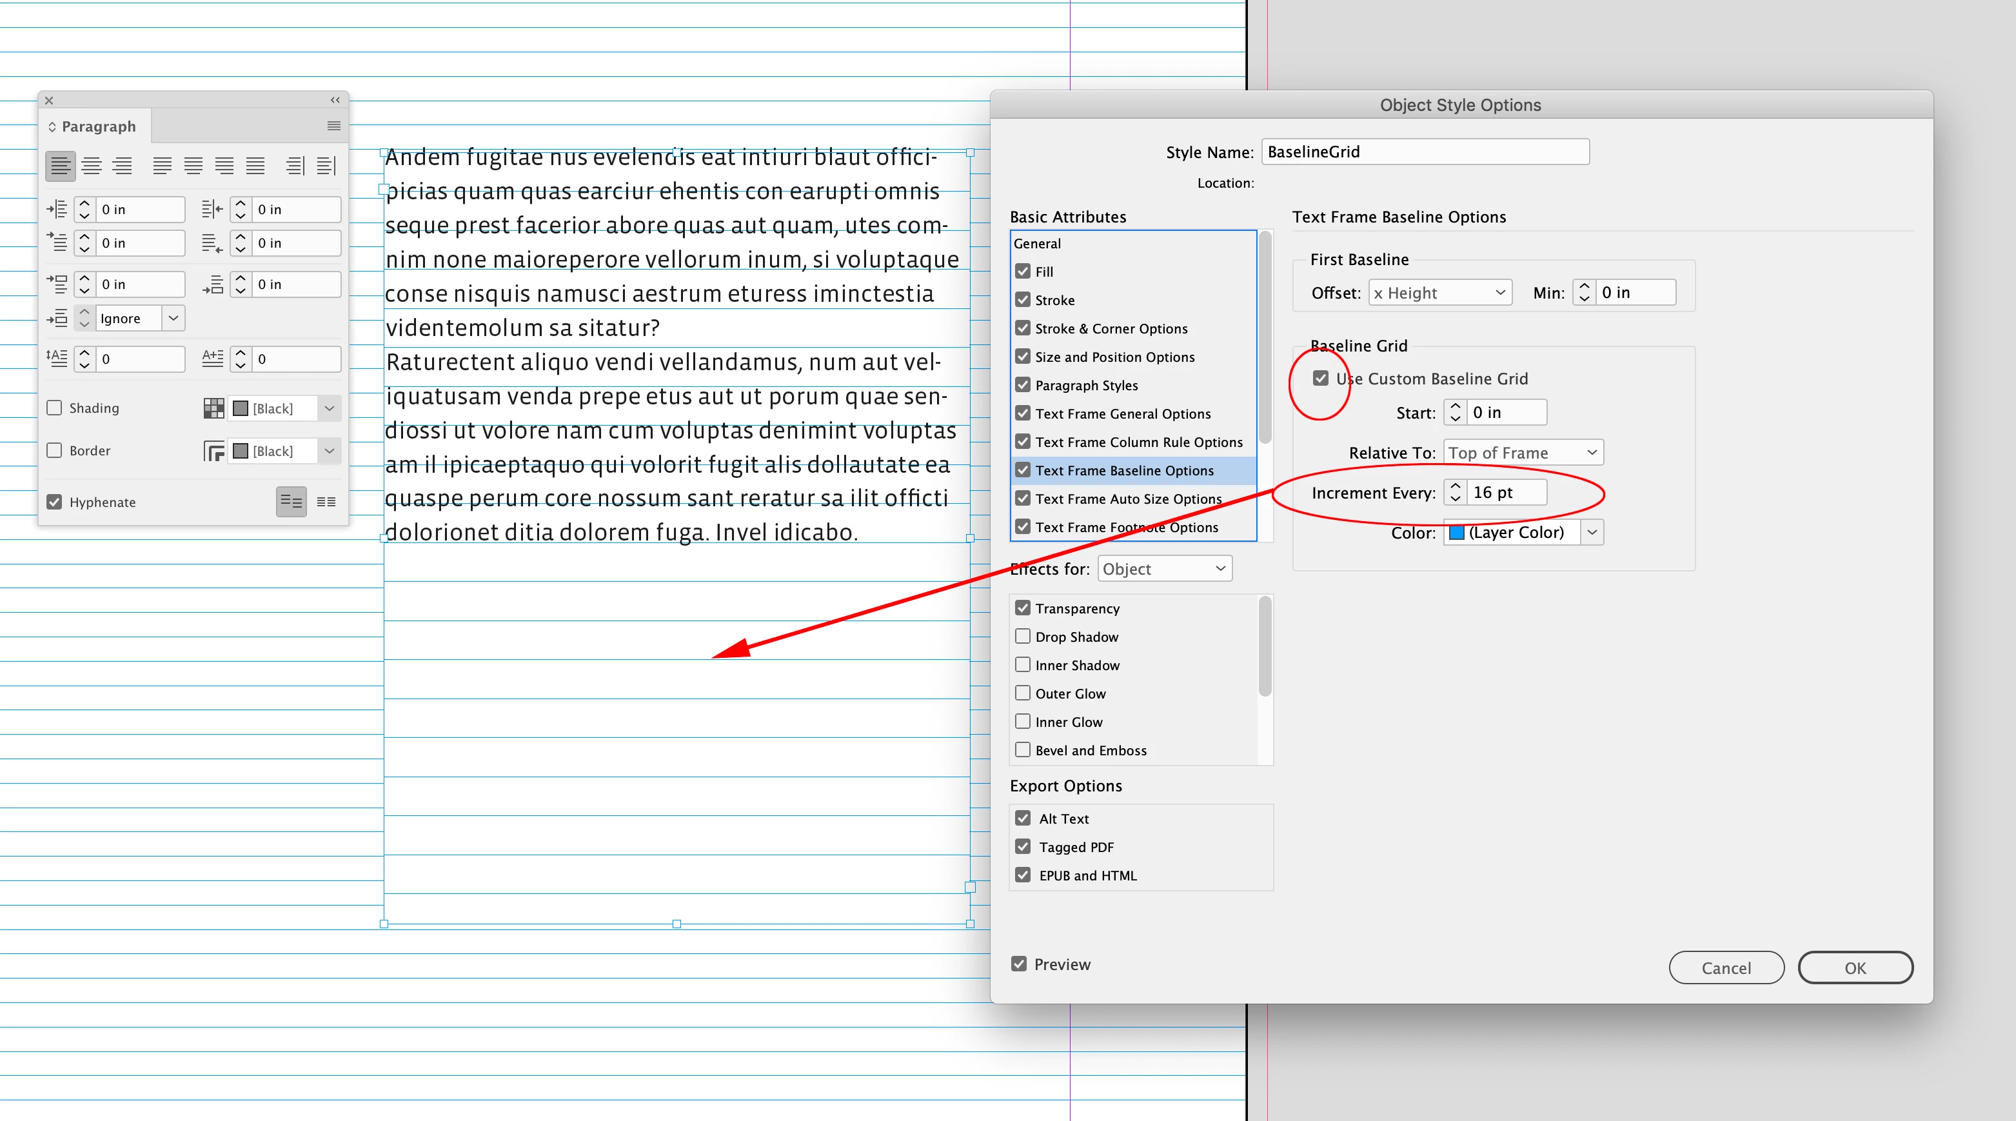Open the Paragraph panel hamburger menu
This screenshot has height=1121, width=2016.
pos(333,126)
